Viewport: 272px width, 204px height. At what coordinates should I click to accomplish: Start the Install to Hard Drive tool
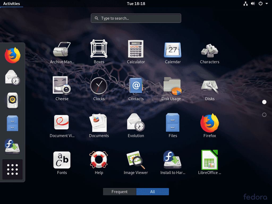(173, 160)
